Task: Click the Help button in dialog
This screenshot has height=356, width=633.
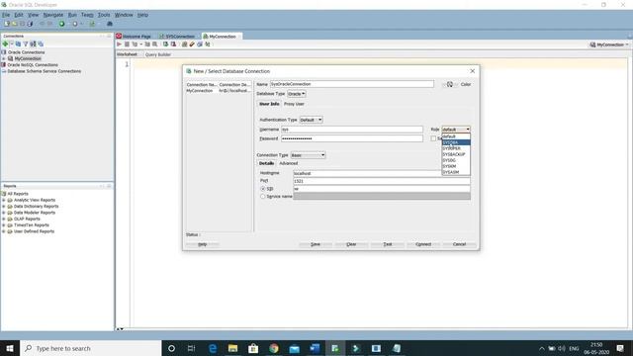Action: (202, 244)
